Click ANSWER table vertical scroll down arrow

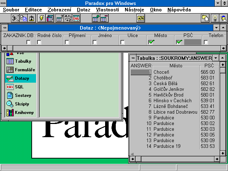click(223, 153)
